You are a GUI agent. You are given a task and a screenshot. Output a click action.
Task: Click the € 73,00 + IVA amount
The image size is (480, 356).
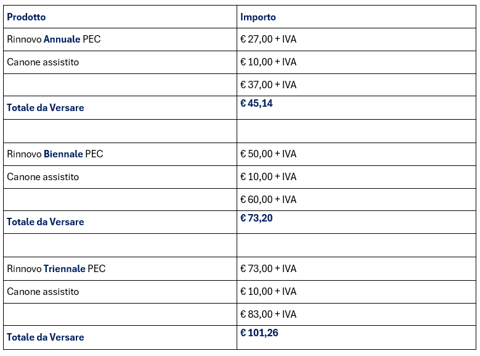[x=268, y=268]
